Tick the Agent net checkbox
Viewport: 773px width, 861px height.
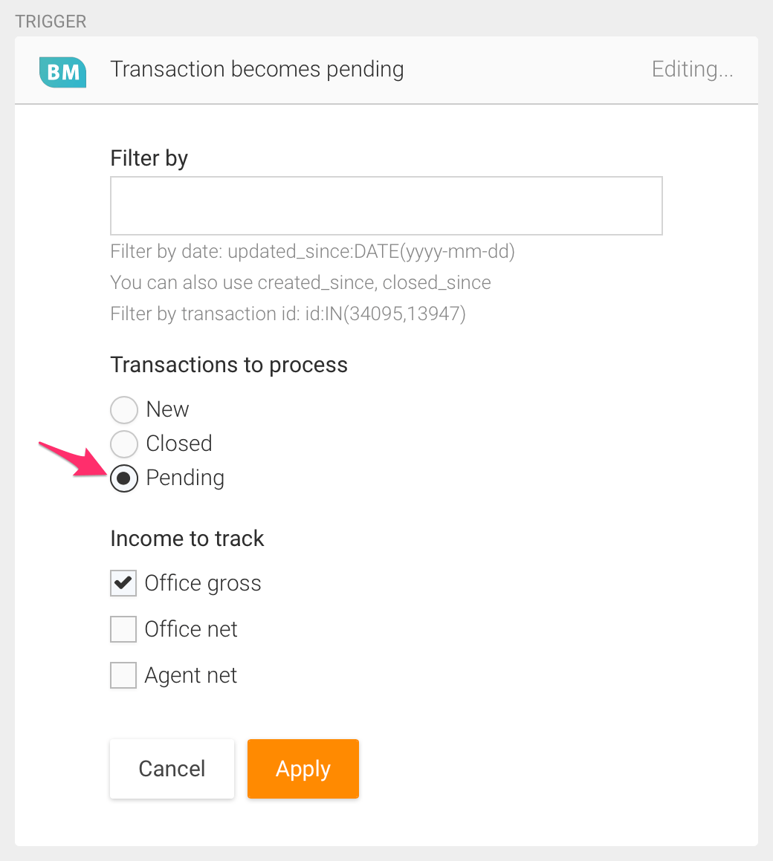click(123, 675)
